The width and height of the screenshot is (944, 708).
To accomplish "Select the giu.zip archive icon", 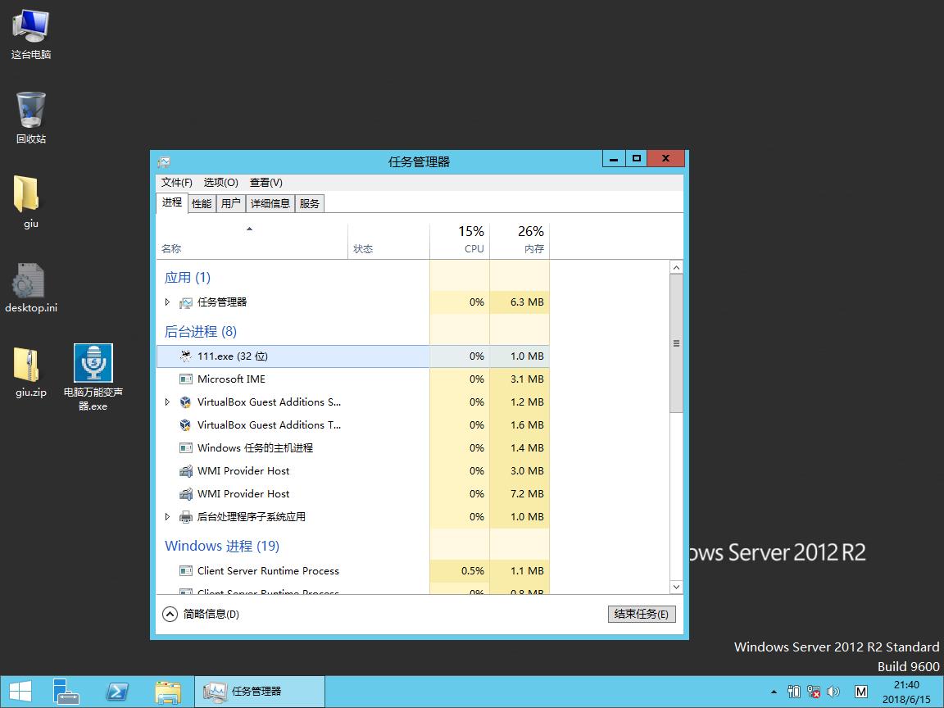I will 26,364.
